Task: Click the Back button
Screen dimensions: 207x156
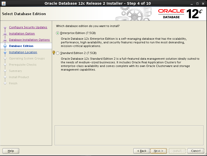Action: 142,151
